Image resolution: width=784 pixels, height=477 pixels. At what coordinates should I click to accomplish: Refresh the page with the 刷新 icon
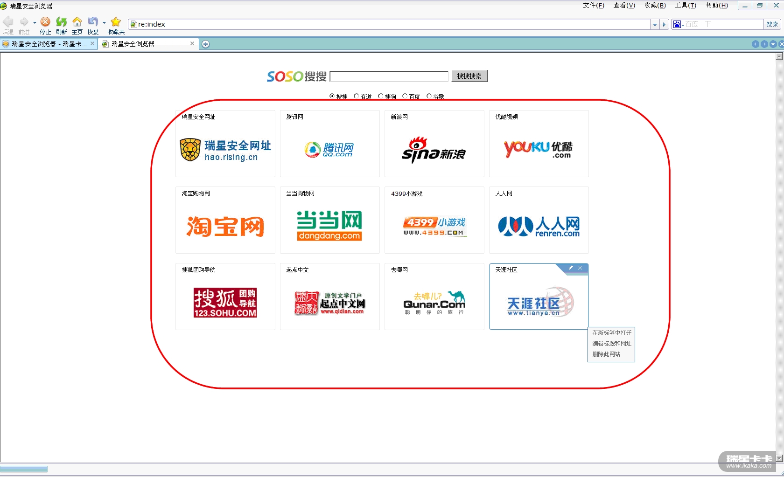[x=61, y=21]
